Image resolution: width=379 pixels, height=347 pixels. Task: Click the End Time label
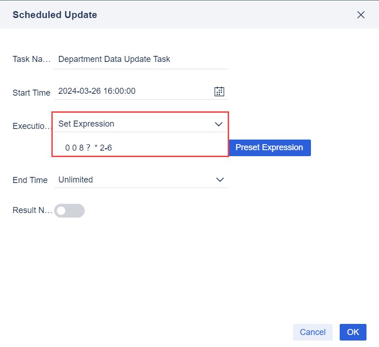[30, 180]
